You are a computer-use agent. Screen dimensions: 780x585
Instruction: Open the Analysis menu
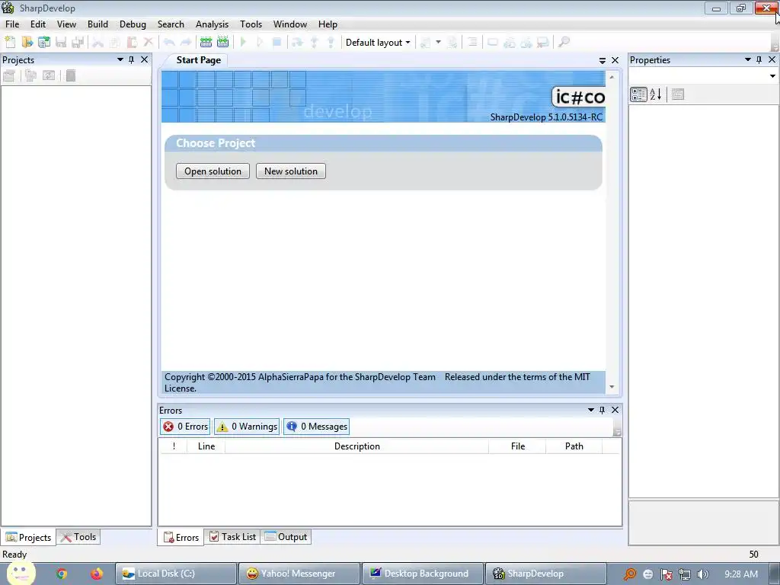pyautogui.click(x=212, y=24)
